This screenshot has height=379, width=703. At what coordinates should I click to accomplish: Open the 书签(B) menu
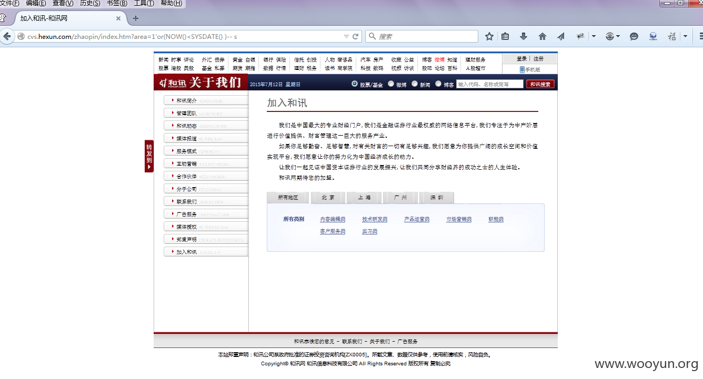[x=117, y=3]
